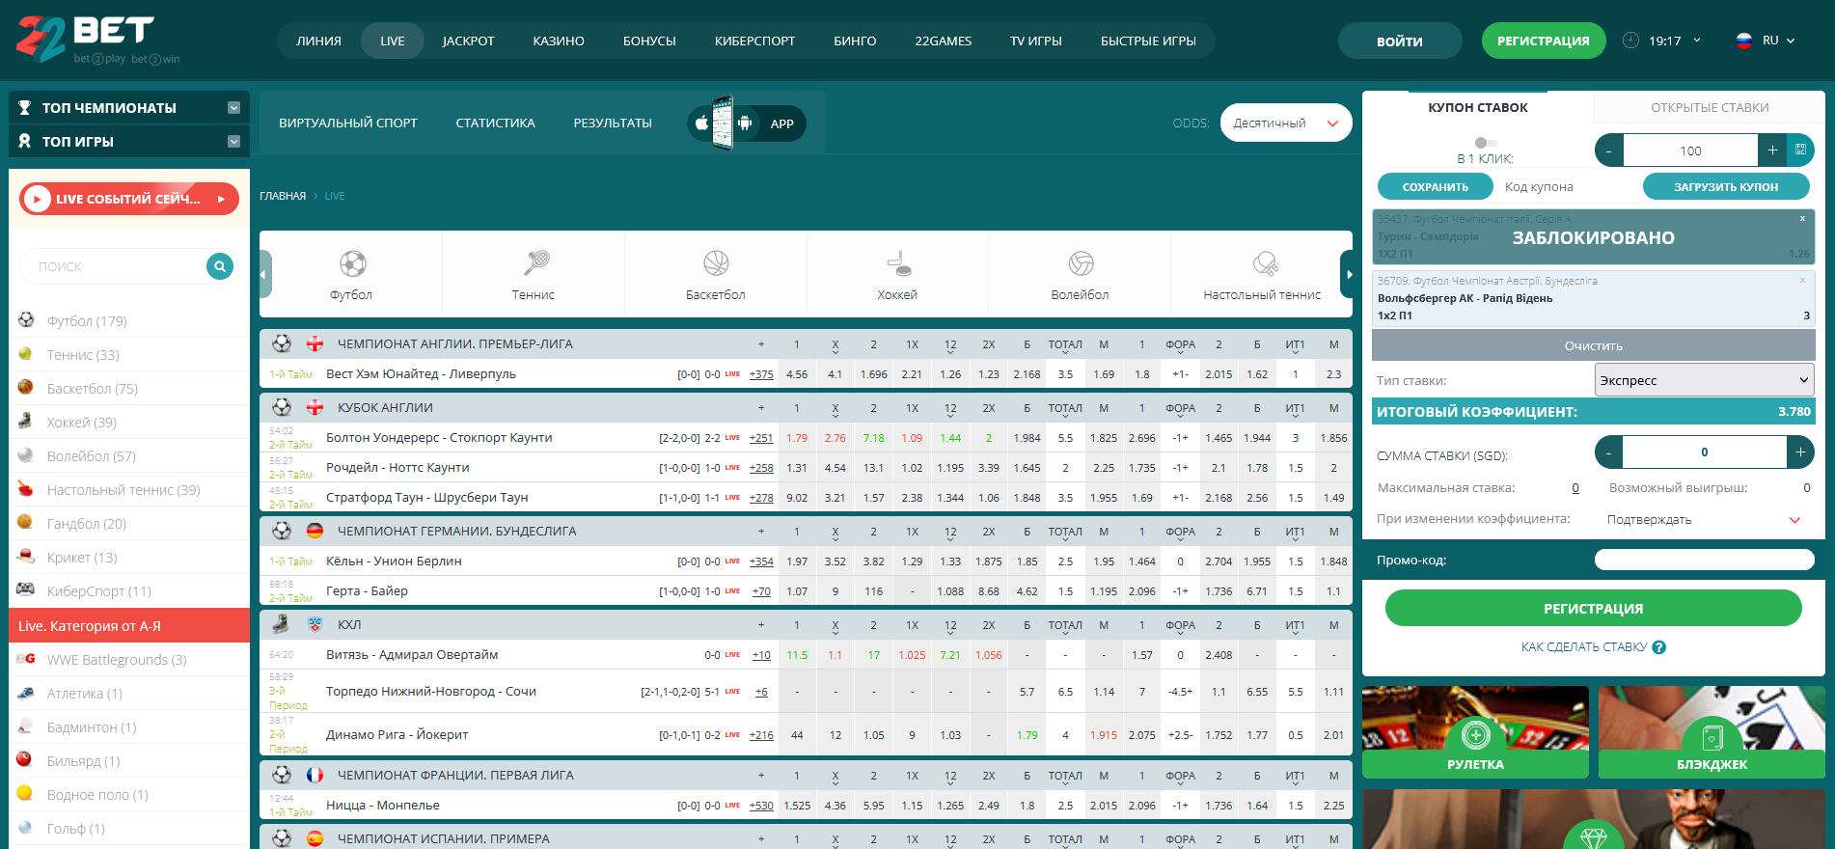The width and height of the screenshot is (1835, 849).
Task: Click the promo code input field
Action: click(1704, 561)
